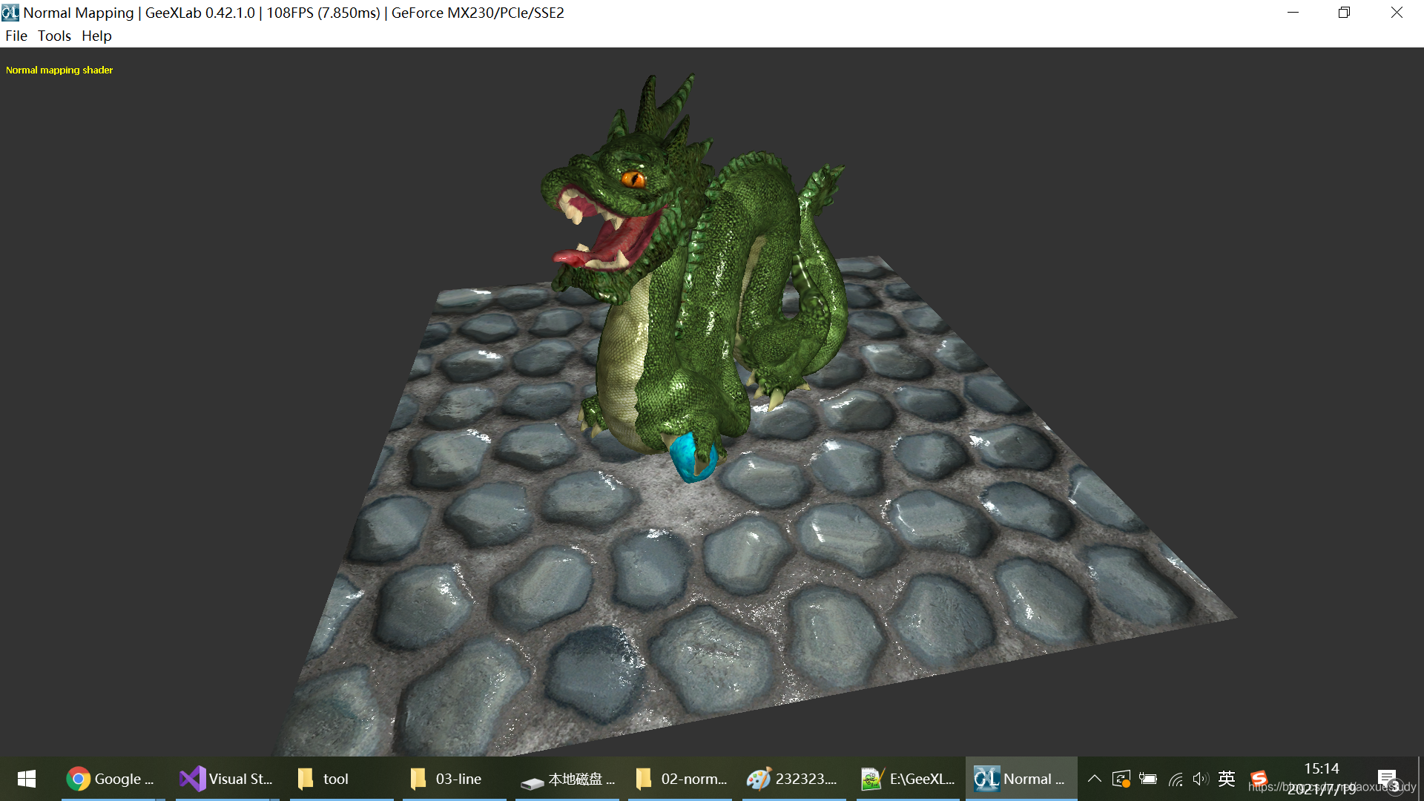Click the GeeXLab title bar icon
Image resolution: width=1424 pixels, height=801 pixels.
10,13
